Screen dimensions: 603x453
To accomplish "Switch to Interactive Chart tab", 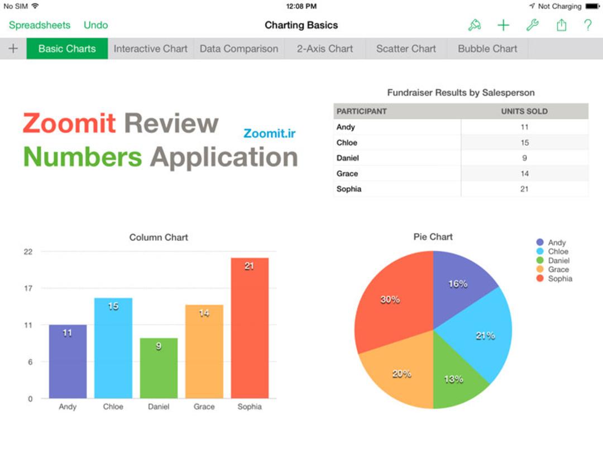I will pyautogui.click(x=150, y=49).
